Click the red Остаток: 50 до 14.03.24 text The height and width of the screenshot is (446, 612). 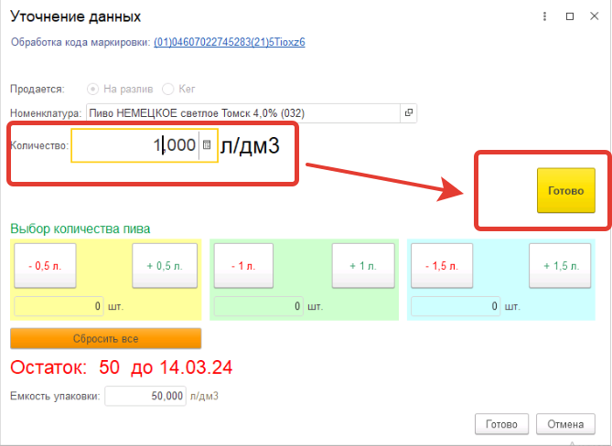(x=122, y=367)
